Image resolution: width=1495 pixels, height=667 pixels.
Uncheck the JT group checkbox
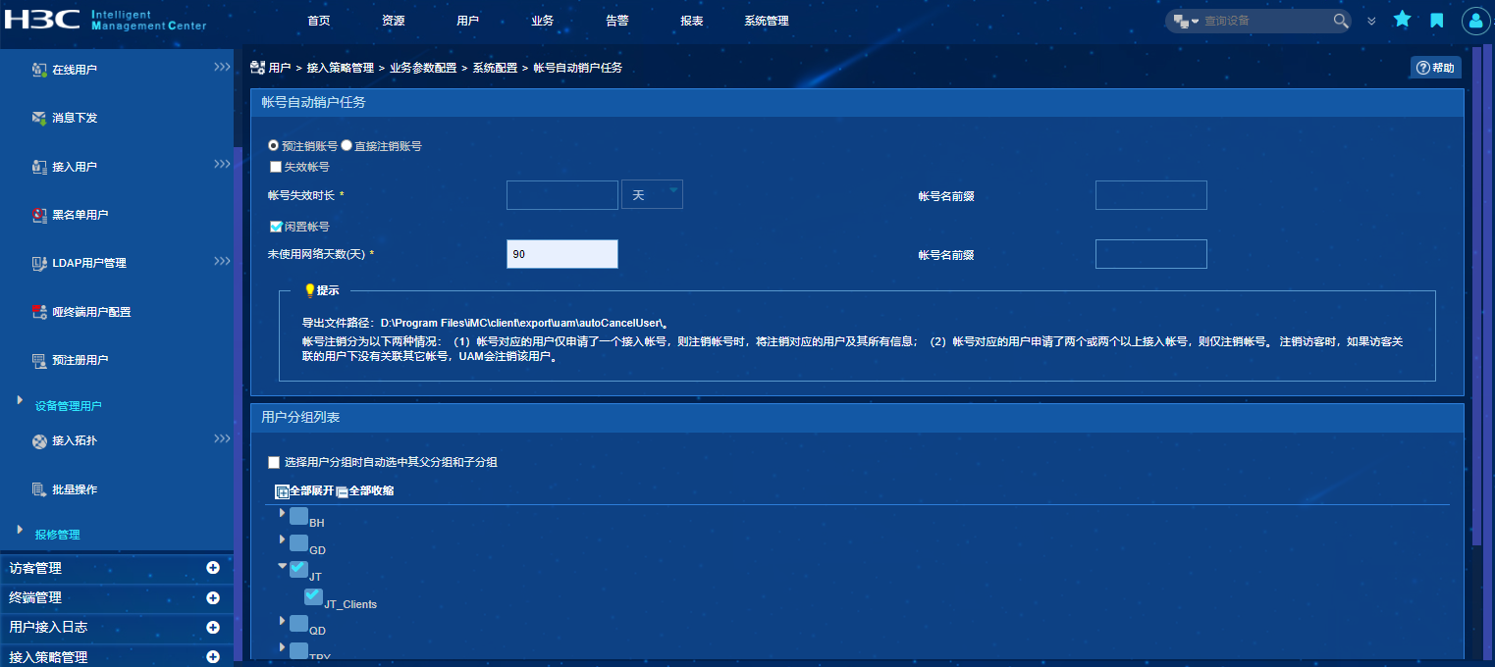coord(298,569)
